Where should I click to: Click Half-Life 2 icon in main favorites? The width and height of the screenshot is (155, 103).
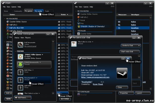click(x=8, y=25)
